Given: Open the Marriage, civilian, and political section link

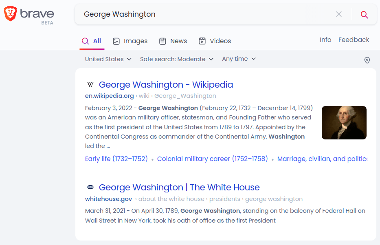Looking at the screenshot, I should (322, 159).
